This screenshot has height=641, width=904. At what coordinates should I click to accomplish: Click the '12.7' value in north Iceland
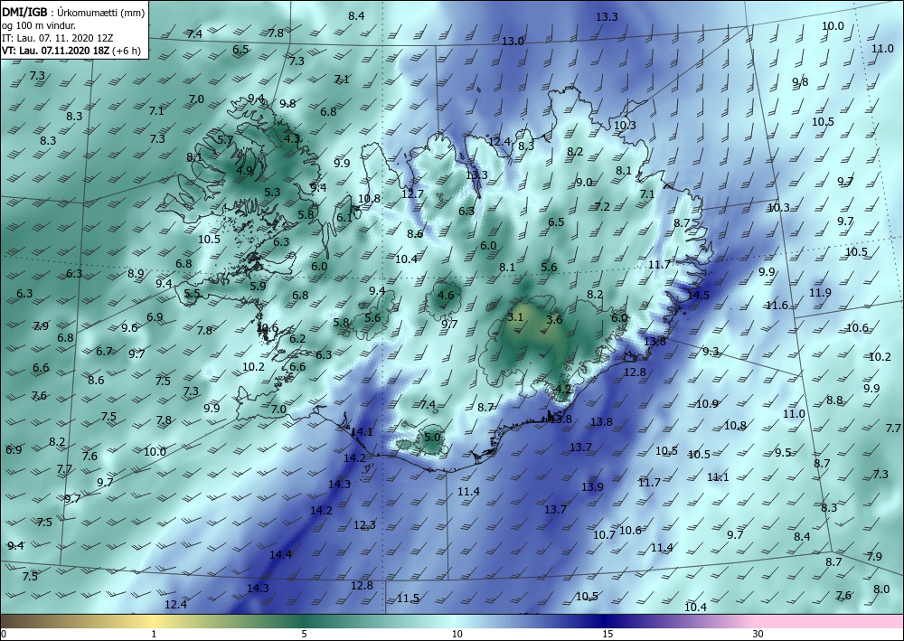click(413, 193)
